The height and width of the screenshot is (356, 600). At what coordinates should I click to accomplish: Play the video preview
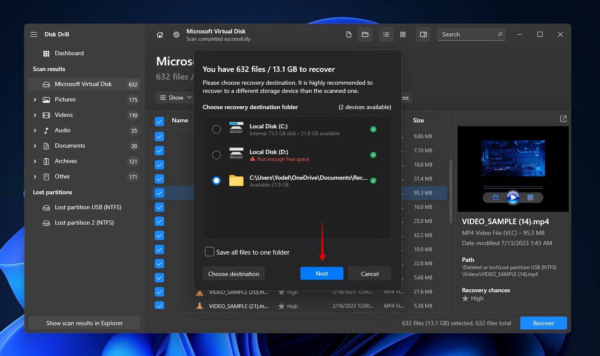click(513, 197)
